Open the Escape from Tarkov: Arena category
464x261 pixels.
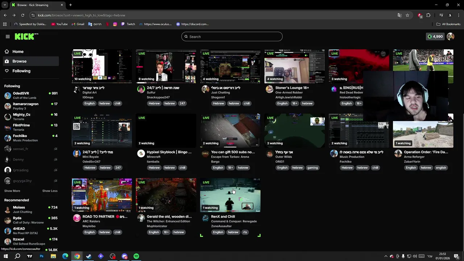click(x=230, y=157)
